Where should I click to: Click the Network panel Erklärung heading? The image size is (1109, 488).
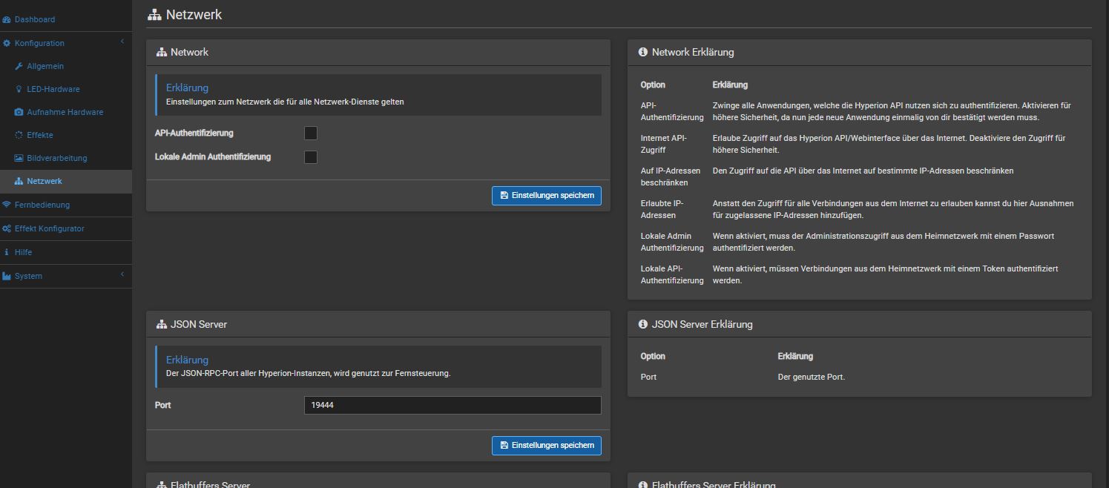pos(187,88)
